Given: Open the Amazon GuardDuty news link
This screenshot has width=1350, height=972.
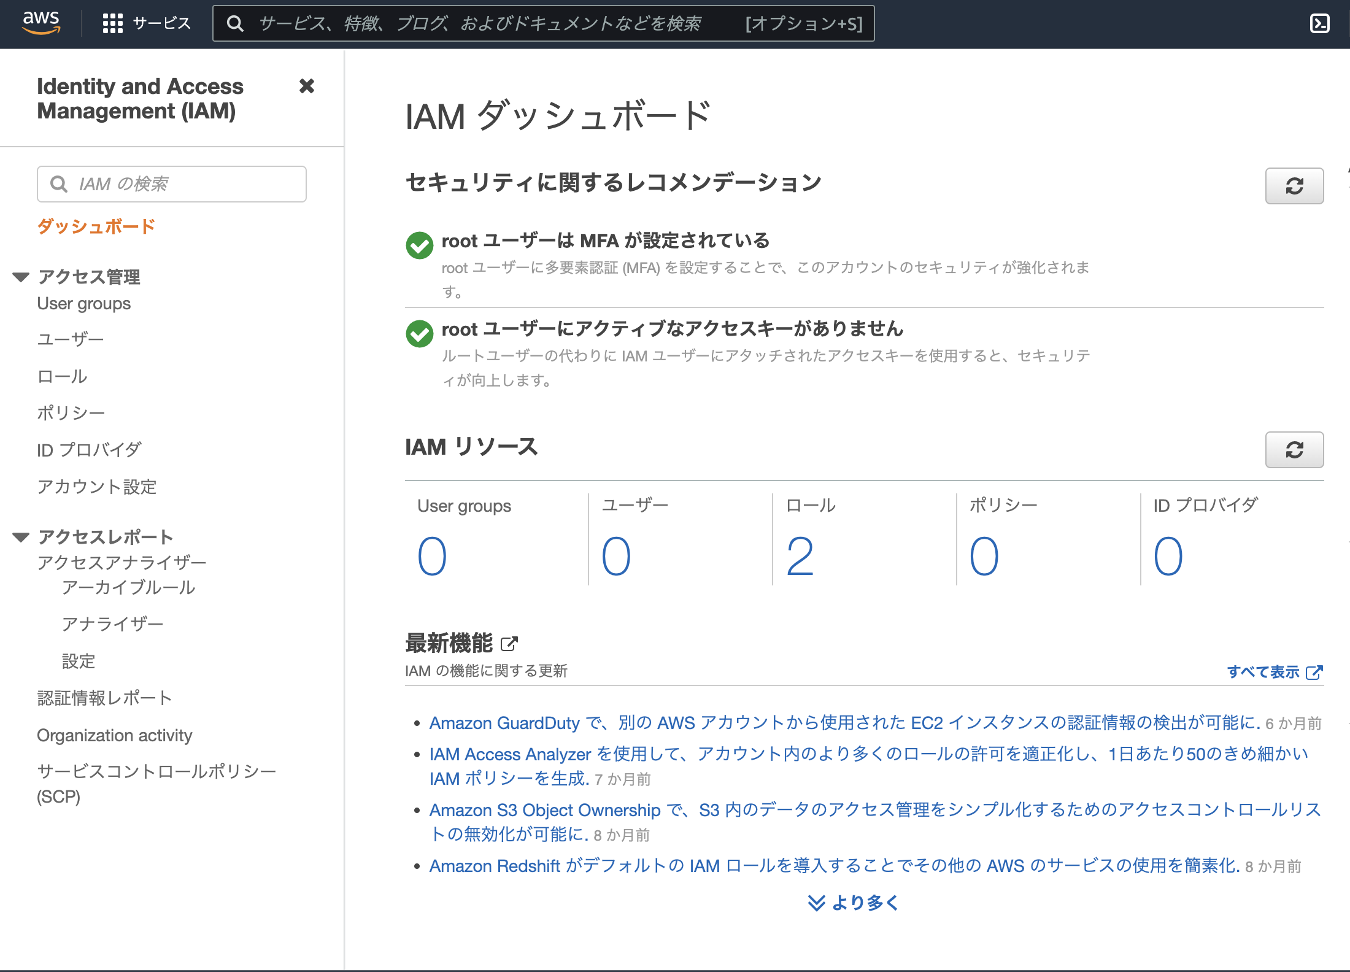Looking at the screenshot, I should (845, 723).
